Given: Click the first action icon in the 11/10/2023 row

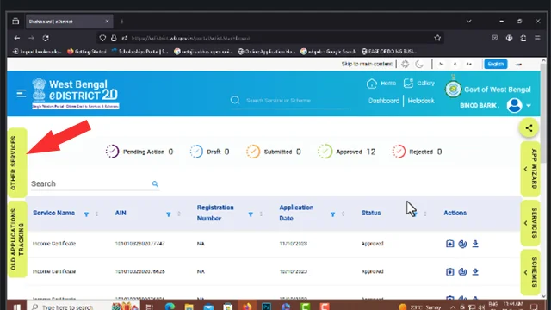Looking at the screenshot, I should point(449,244).
